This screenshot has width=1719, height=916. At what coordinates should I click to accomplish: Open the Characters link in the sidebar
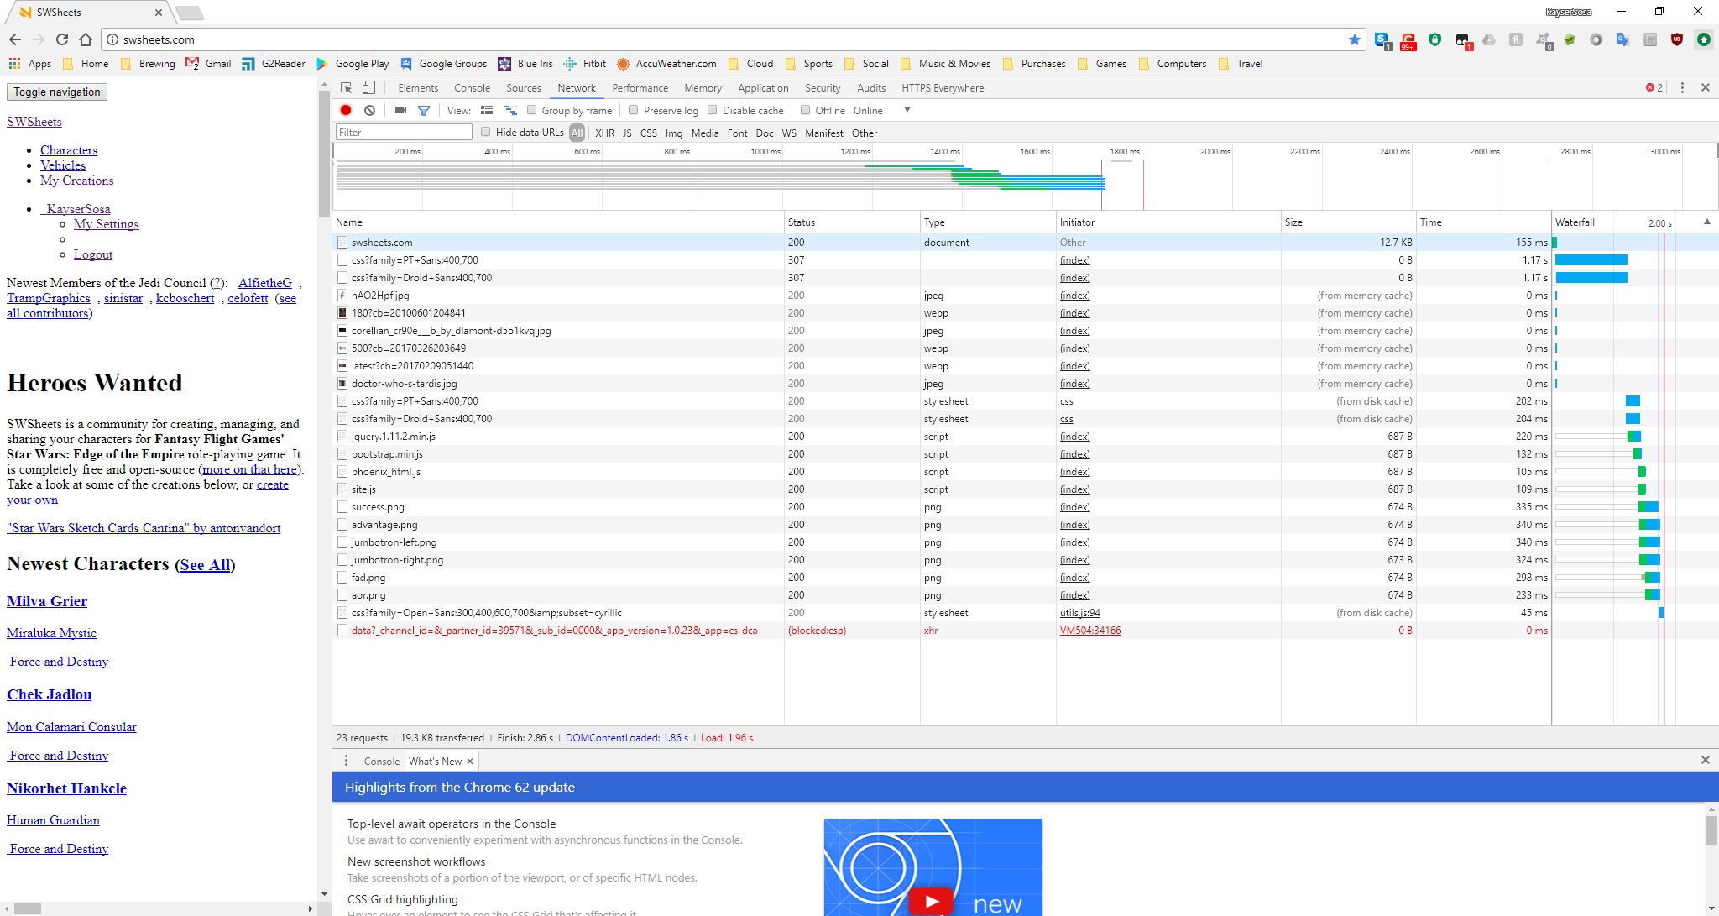tap(69, 149)
